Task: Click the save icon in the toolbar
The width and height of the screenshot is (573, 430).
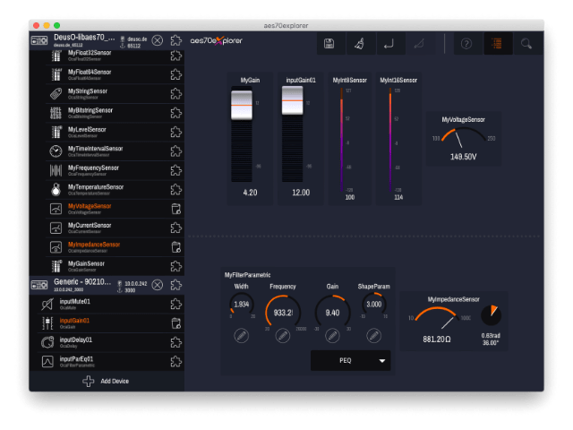Action: [329, 43]
